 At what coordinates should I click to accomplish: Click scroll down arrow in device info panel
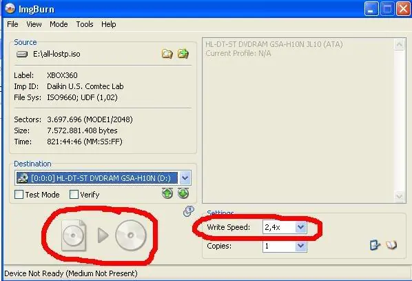click(399, 196)
